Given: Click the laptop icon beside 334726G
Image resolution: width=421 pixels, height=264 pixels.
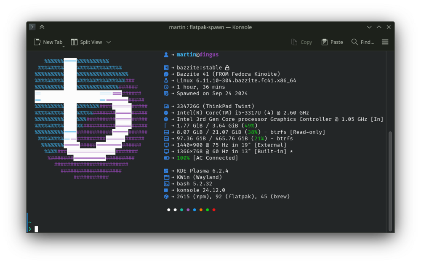Looking at the screenshot, I should click(166, 107).
